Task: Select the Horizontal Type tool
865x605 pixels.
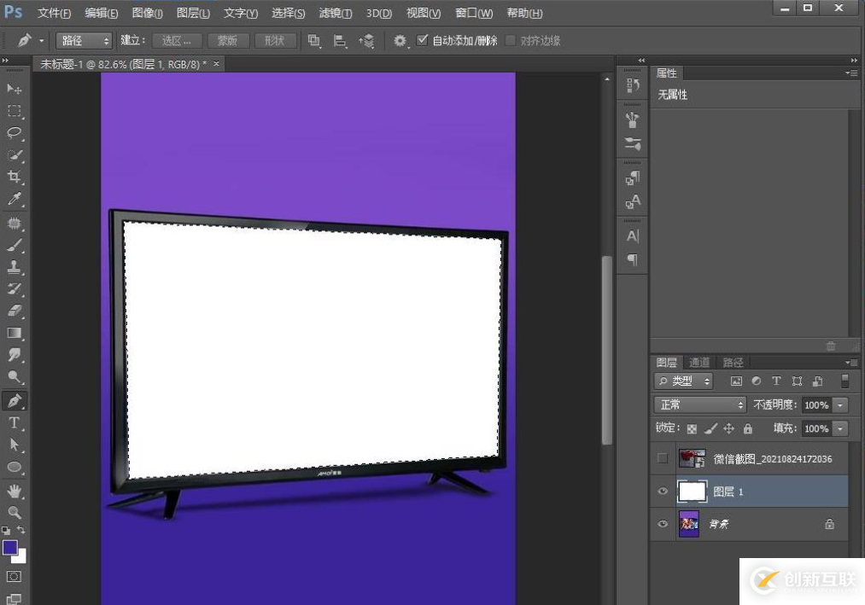Action: (15, 423)
